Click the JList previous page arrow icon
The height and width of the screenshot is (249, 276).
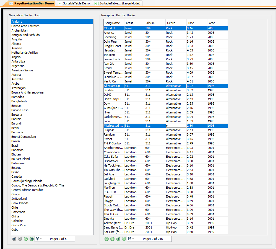coord(20,239)
